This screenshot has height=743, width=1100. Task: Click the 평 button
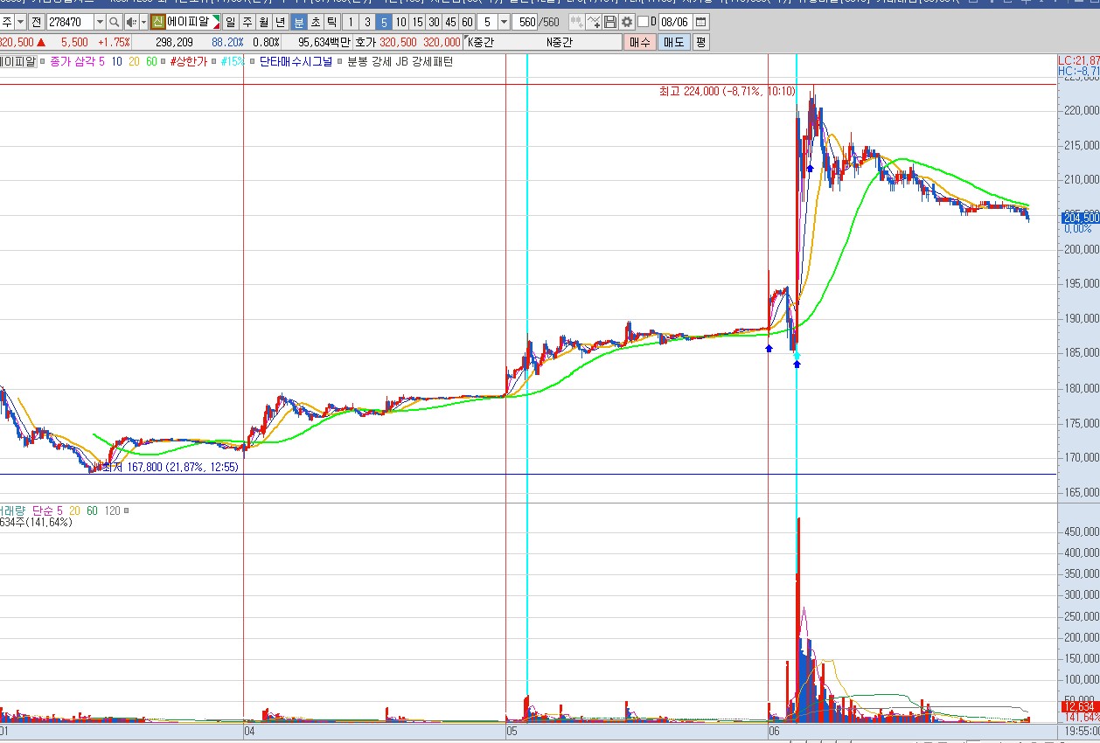(700, 42)
